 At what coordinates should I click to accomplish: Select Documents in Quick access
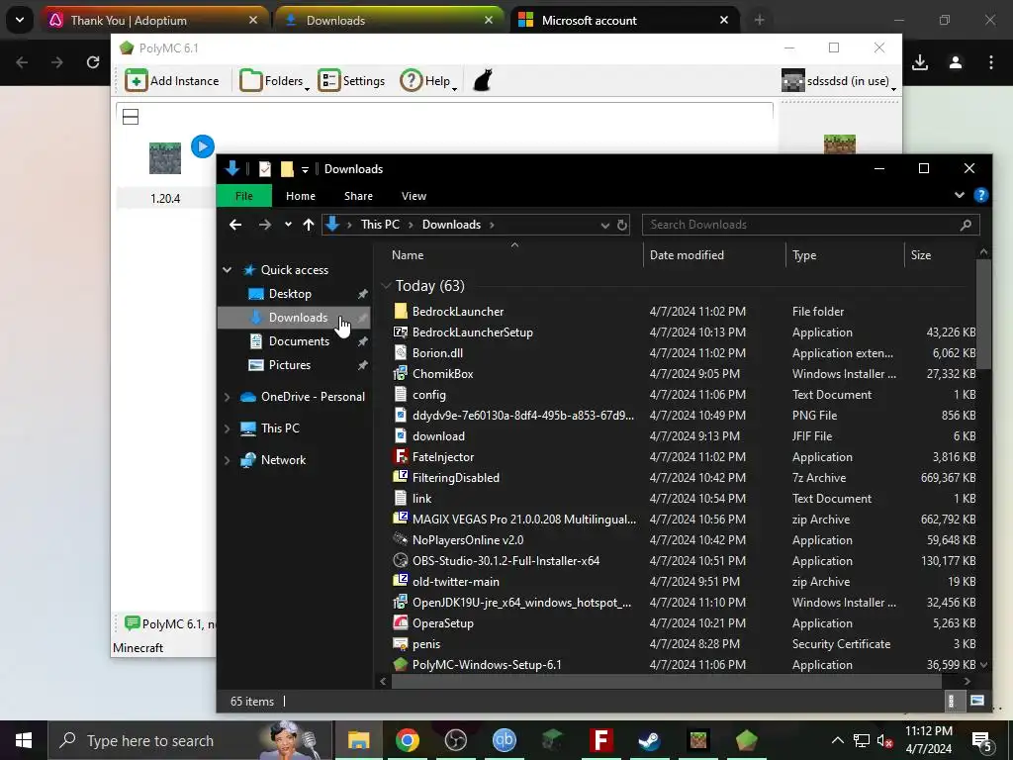pyautogui.click(x=299, y=341)
